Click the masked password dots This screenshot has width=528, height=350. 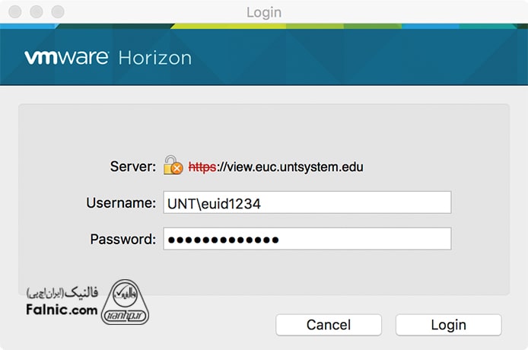(x=223, y=240)
